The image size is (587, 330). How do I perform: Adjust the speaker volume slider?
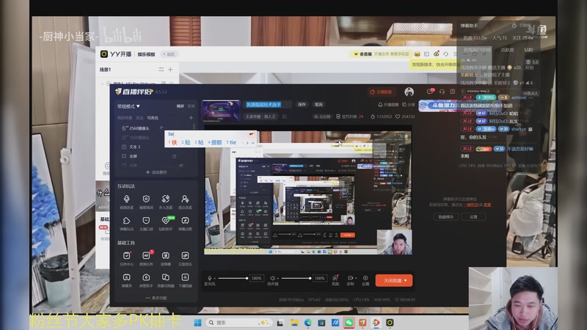pyautogui.click(x=296, y=279)
